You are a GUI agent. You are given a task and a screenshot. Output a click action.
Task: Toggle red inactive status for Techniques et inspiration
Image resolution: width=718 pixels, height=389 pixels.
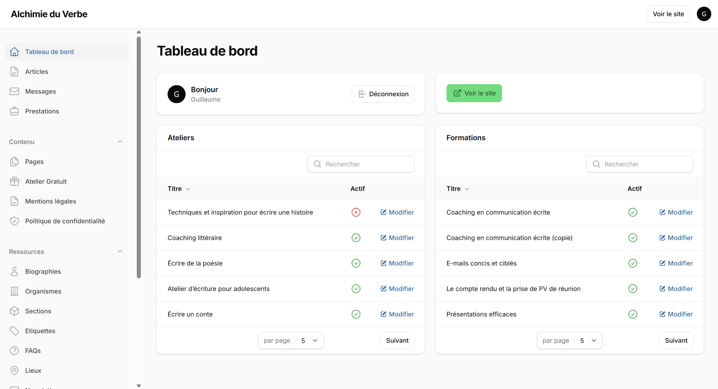[356, 212]
